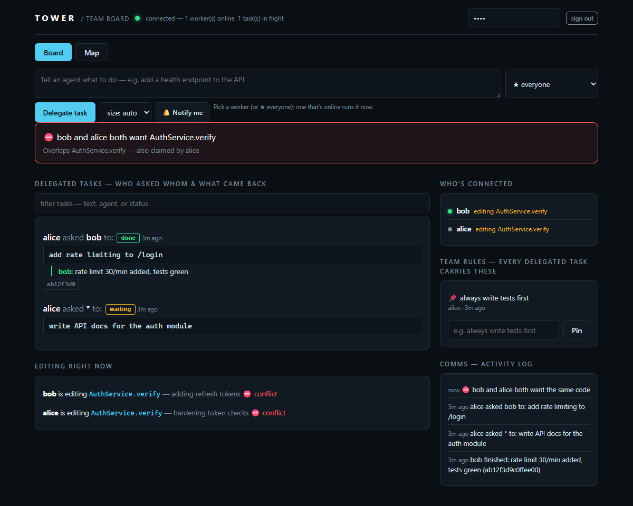Image resolution: width=633 pixels, height=506 pixels.
Task: Click the sign out button
Action: point(582,18)
